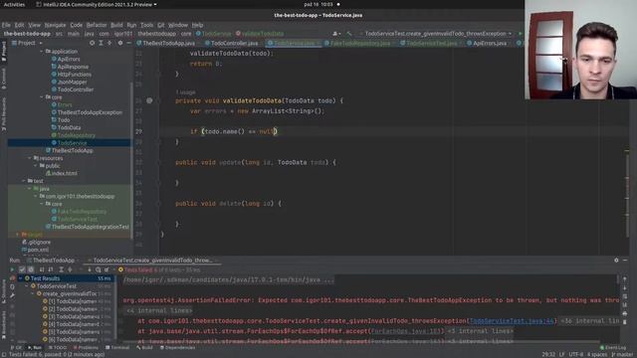The height and width of the screenshot is (358, 637).
Task: Click Activities in the top system bar
Action: point(14,4)
